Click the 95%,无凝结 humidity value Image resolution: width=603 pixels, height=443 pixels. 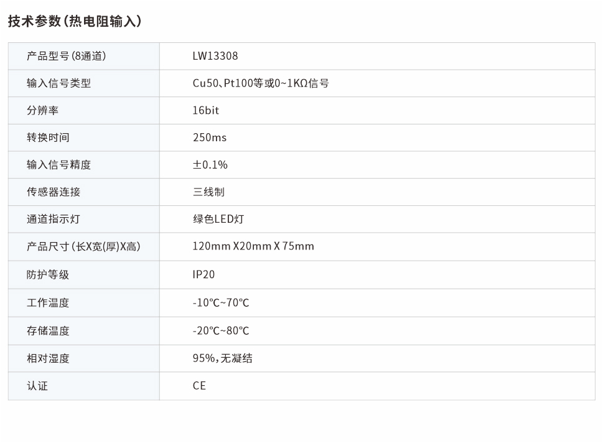click(223, 358)
